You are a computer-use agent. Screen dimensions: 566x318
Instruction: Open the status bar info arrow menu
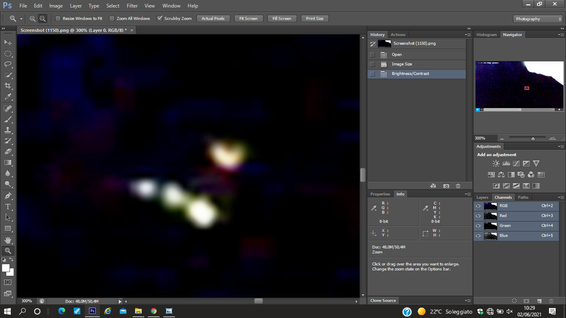coord(120,301)
